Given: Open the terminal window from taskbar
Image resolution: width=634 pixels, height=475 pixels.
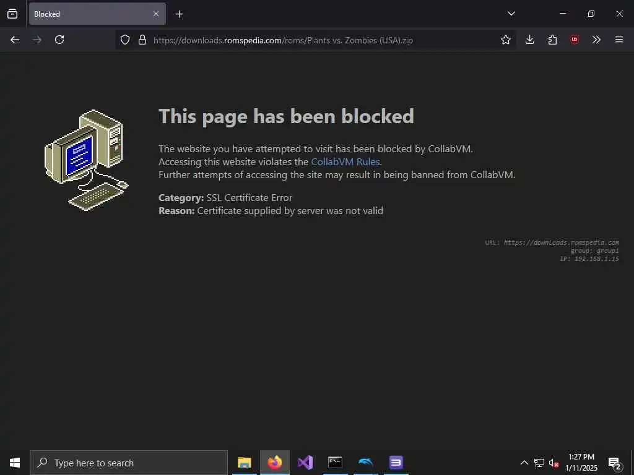Looking at the screenshot, I should coord(335,463).
